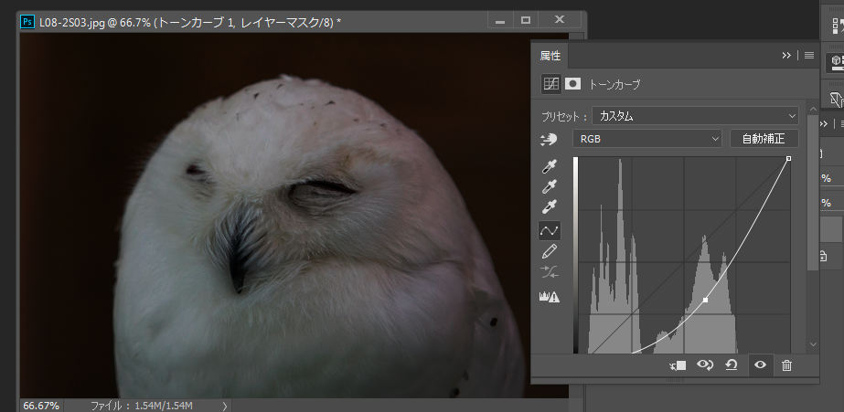Open the プリセット dropdown showing カスタム
The width and height of the screenshot is (844, 412).
coord(695,116)
